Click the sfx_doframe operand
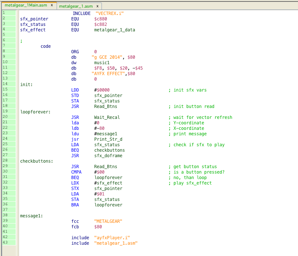Screen dimensions: 298x256 (108, 156)
